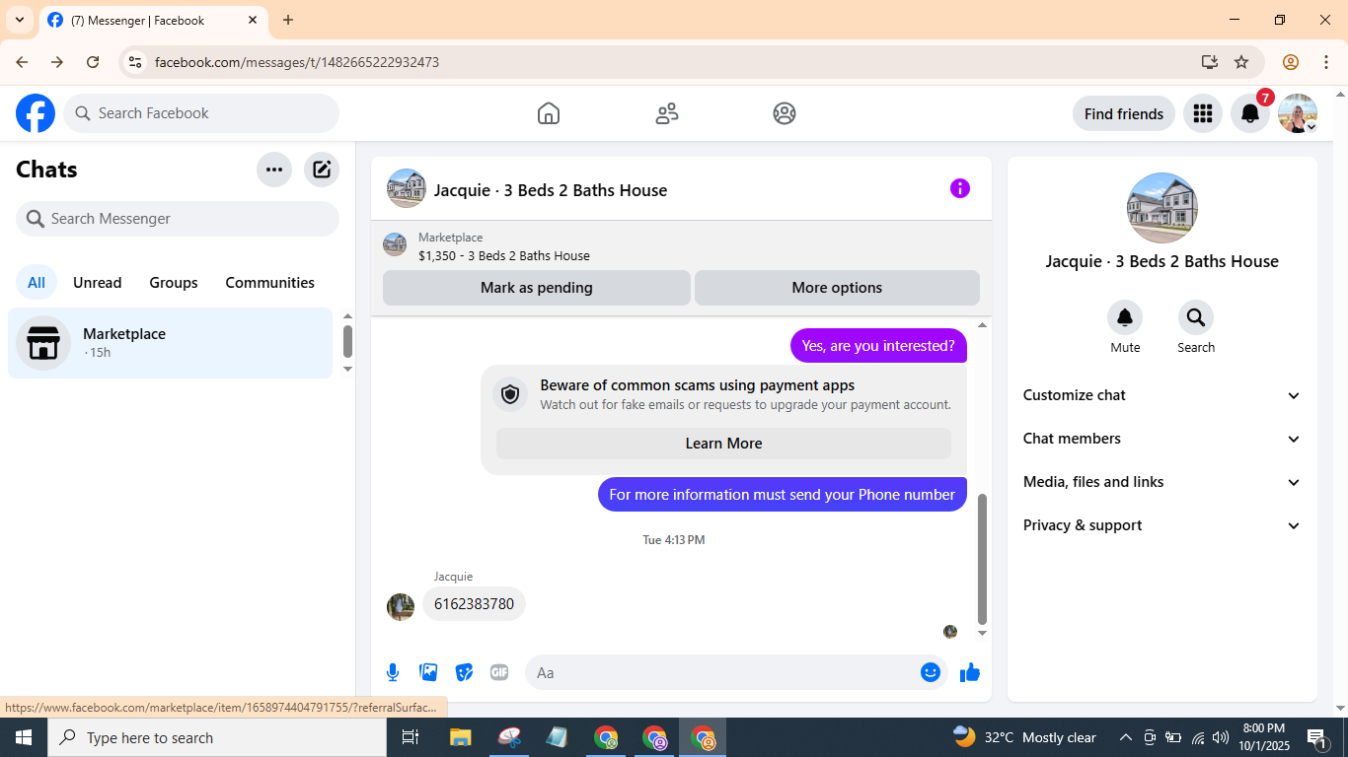The height and width of the screenshot is (757, 1348).
Task: Go to Facebook home via logo
Action: click(x=36, y=113)
